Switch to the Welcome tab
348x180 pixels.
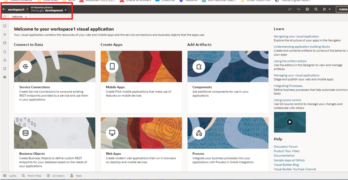click(17, 17)
